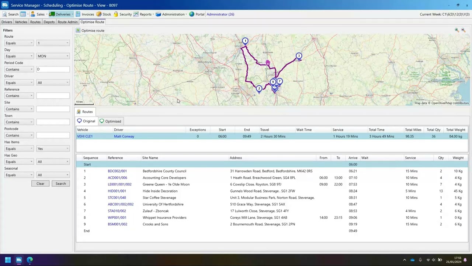
Task: Switch to the Optimised route tab
Action: [110, 121]
